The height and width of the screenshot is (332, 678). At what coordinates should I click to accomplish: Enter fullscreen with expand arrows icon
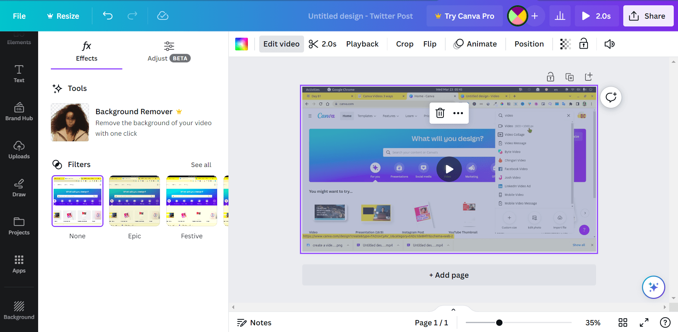(644, 322)
